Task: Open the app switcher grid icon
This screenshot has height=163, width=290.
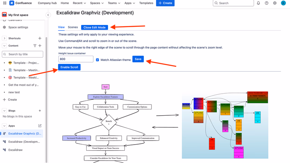Action: [x=5, y=3]
